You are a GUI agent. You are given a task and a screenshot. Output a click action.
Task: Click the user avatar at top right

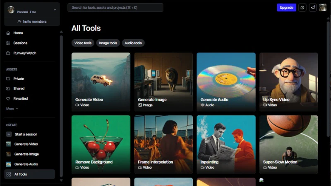pyautogui.click(x=323, y=7)
